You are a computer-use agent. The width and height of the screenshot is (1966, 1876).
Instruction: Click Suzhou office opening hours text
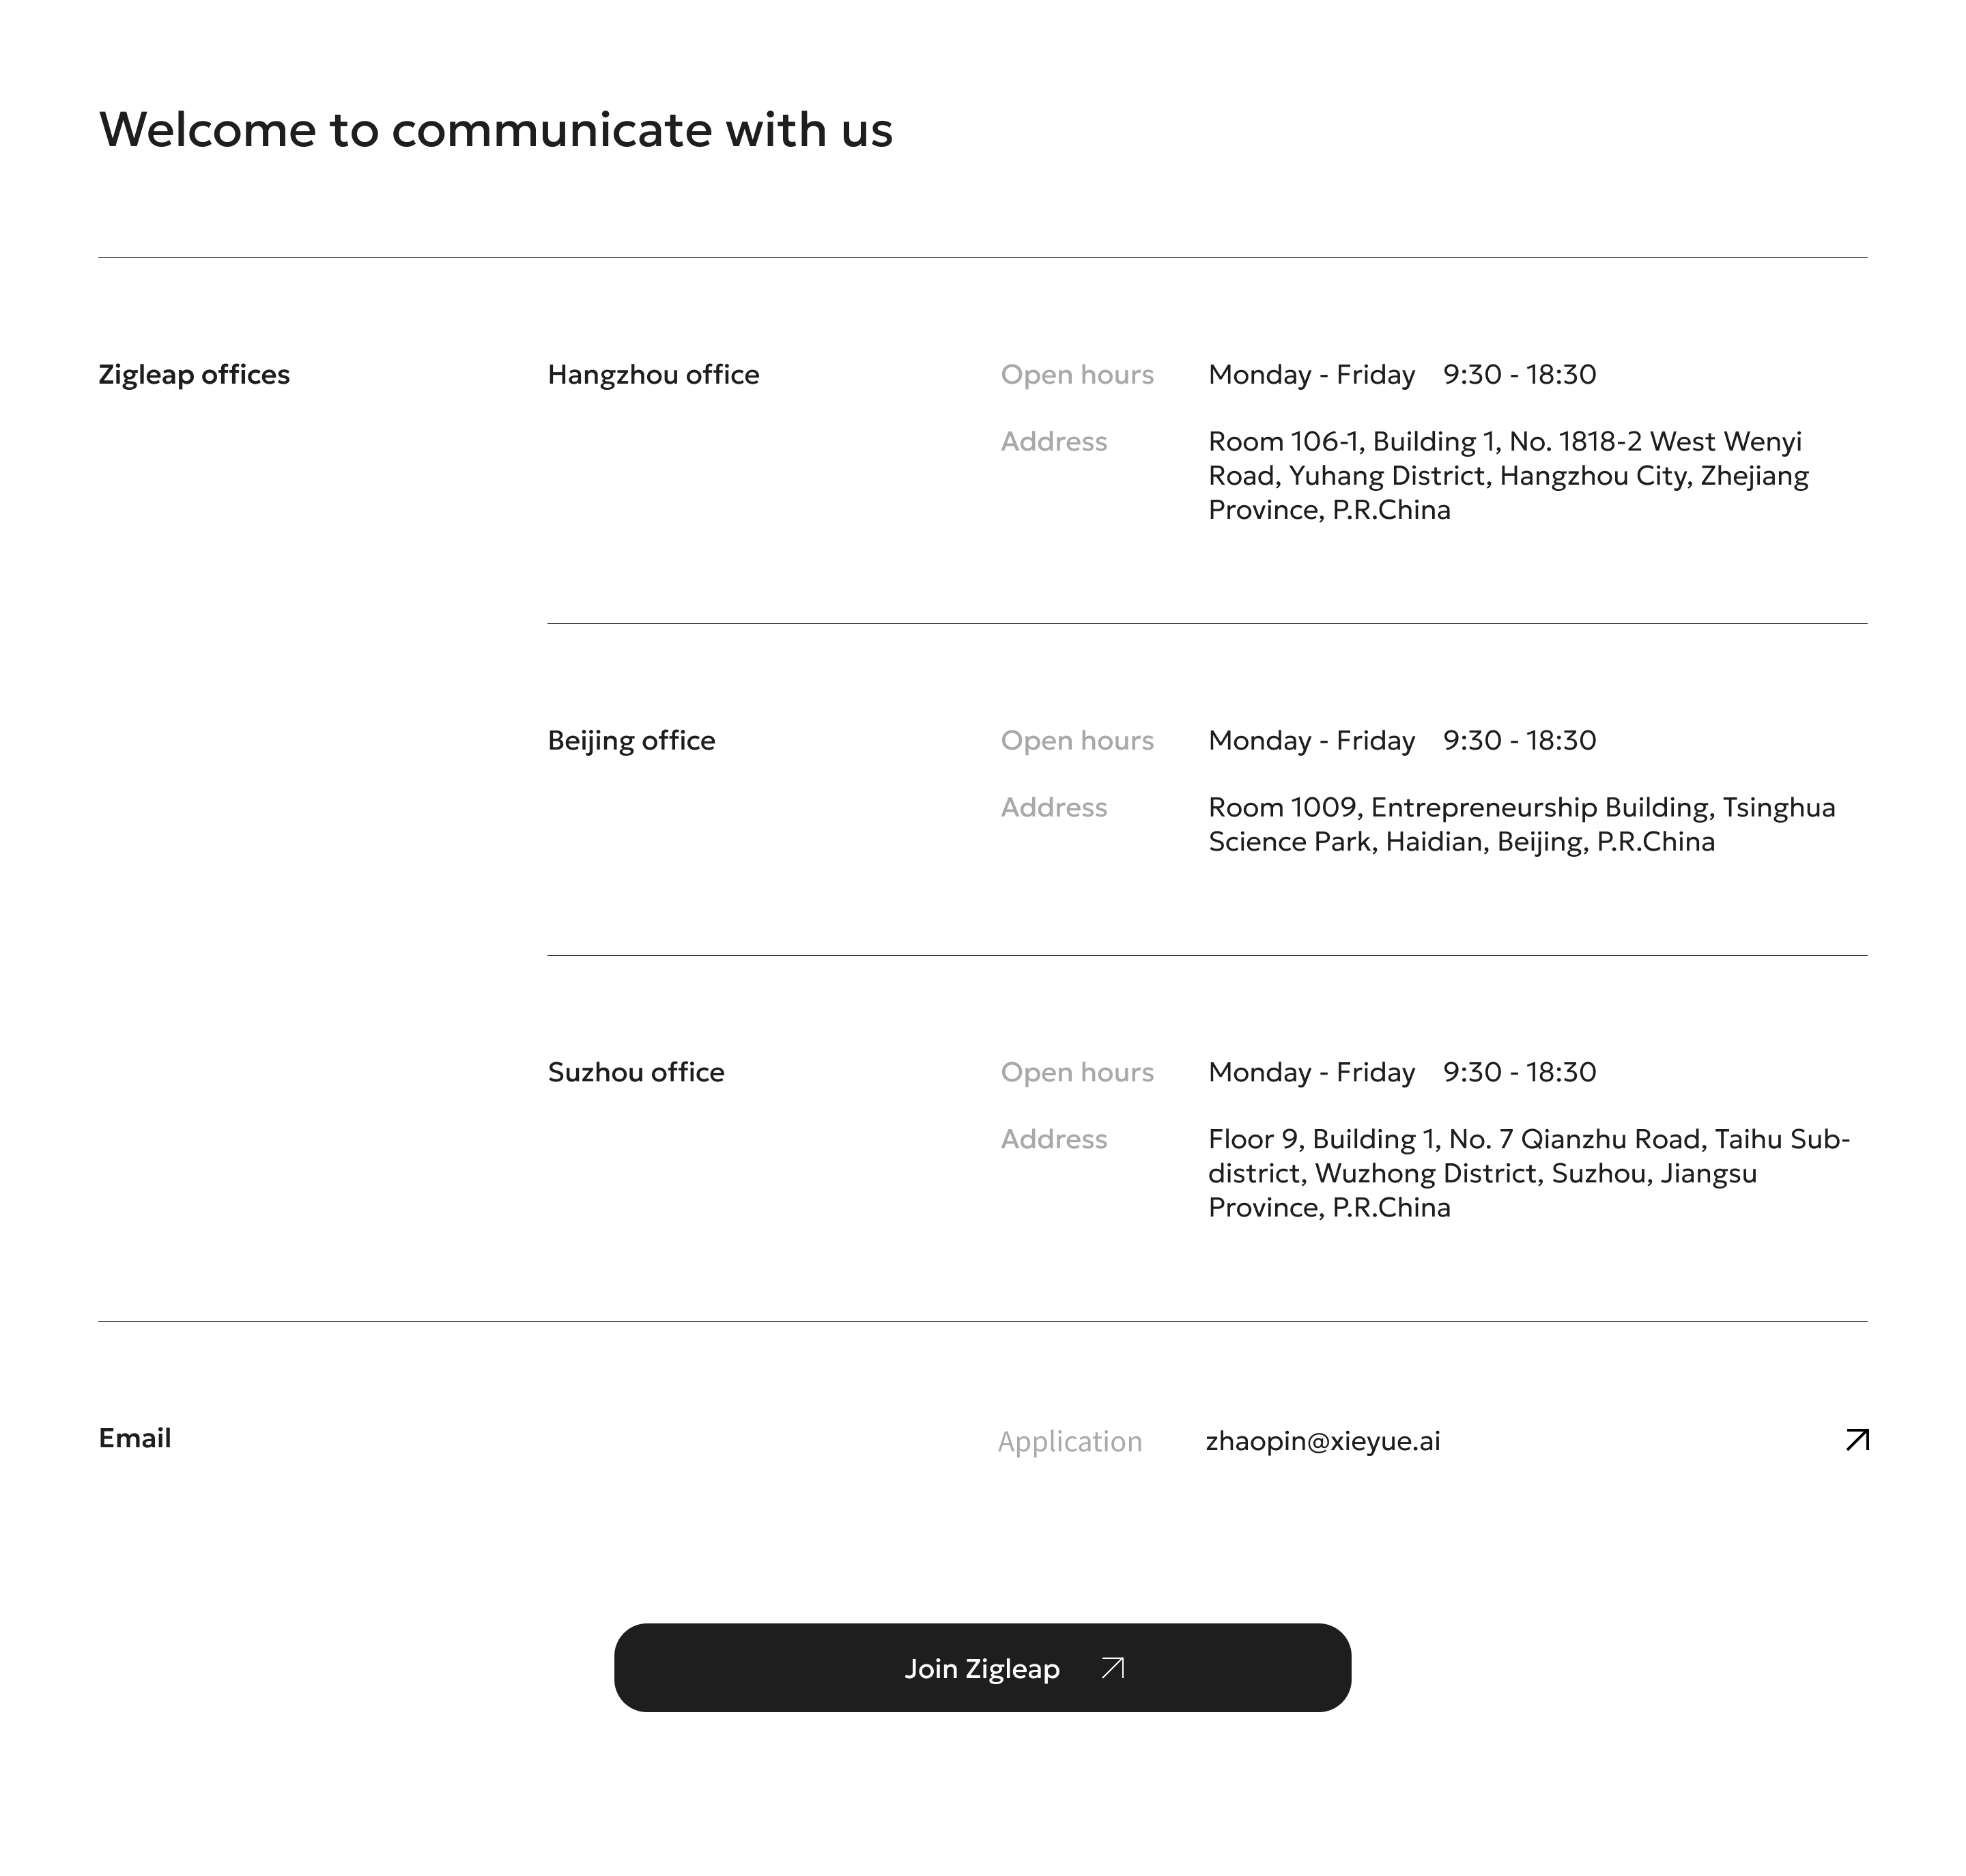[x=1402, y=1072]
